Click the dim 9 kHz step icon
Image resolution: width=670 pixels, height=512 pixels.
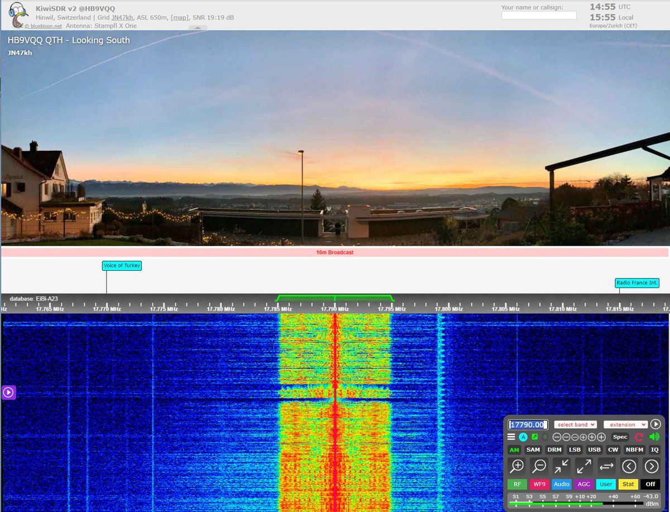tap(544, 437)
